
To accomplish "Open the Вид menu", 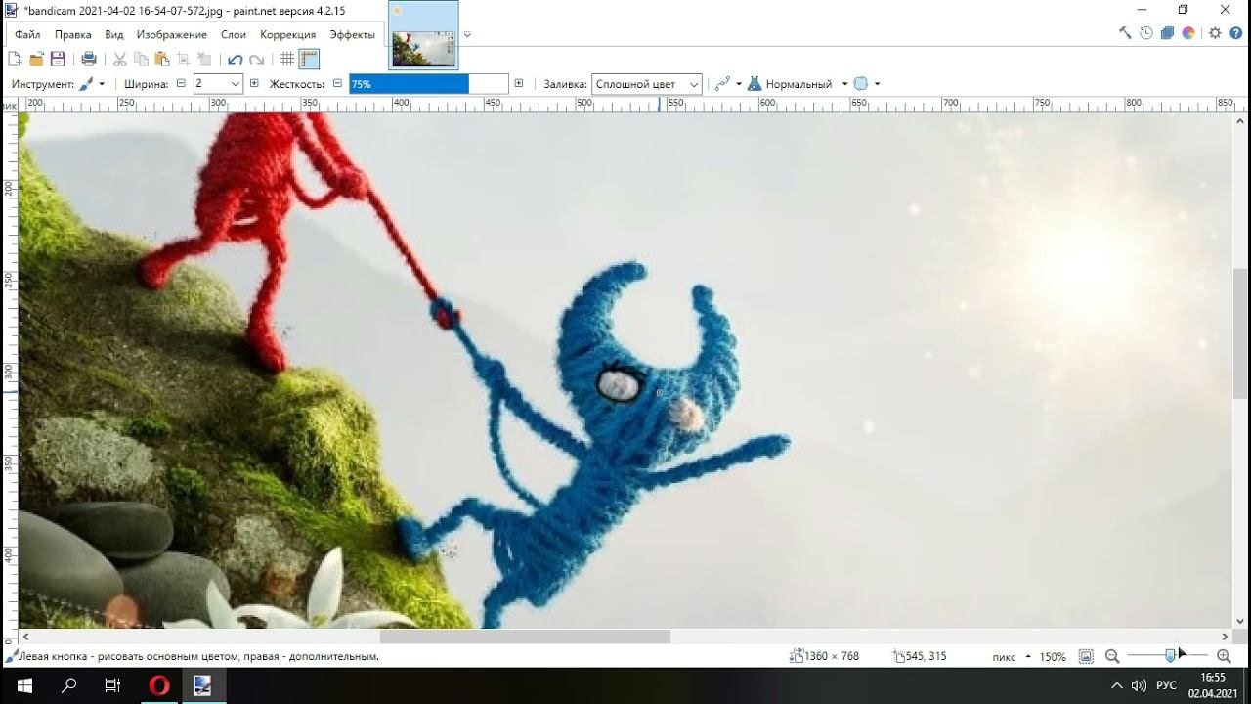I will coord(114,34).
